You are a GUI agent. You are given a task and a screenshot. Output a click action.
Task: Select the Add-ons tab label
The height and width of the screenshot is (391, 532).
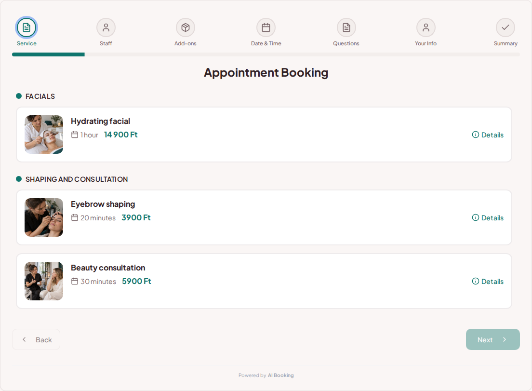(185, 43)
